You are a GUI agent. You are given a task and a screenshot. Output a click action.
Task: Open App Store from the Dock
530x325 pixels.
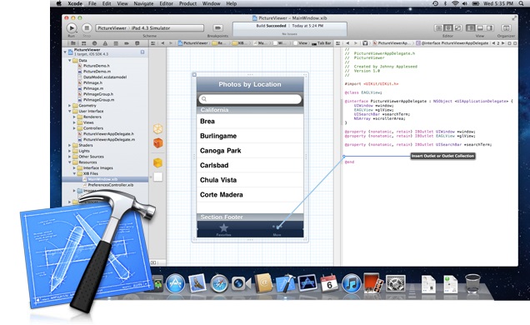175,283
